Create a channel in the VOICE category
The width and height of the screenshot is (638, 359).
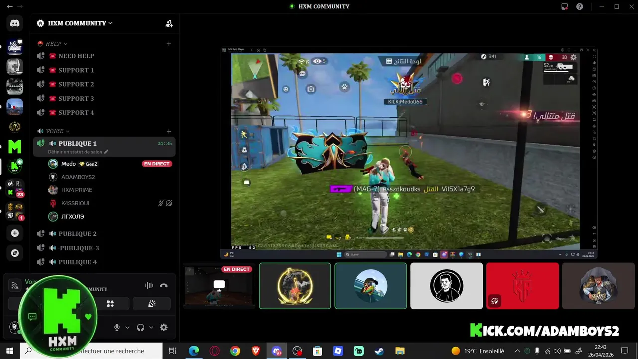point(169,131)
